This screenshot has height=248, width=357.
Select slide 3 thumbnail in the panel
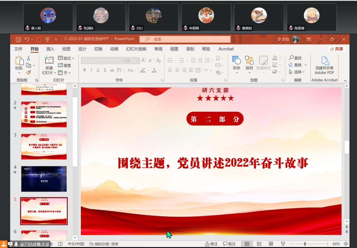tap(44, 146)
